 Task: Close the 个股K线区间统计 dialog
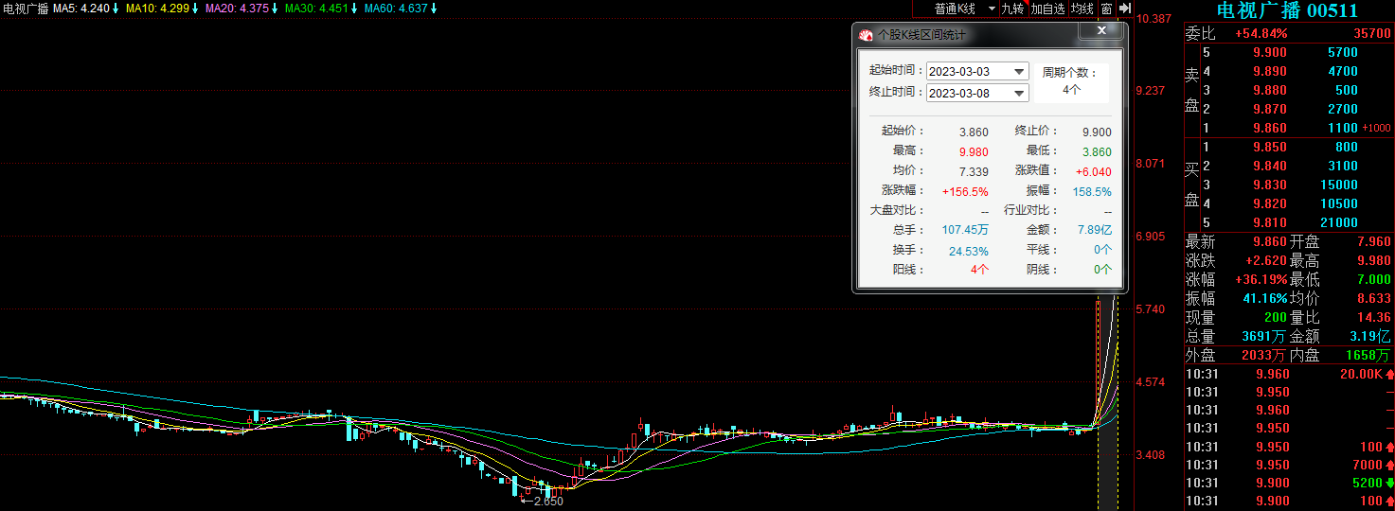coord(1101,31)
